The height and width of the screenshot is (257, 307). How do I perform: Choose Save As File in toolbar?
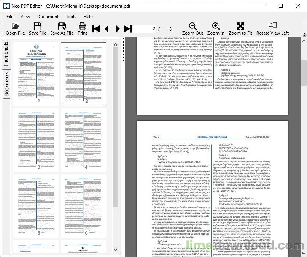(62, 29)
